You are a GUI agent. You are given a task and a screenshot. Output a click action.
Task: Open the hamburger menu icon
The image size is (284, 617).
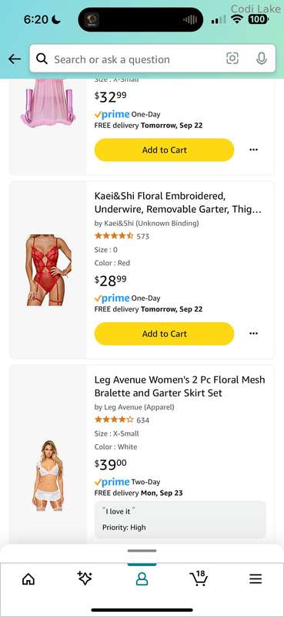(x=256, y=579)
